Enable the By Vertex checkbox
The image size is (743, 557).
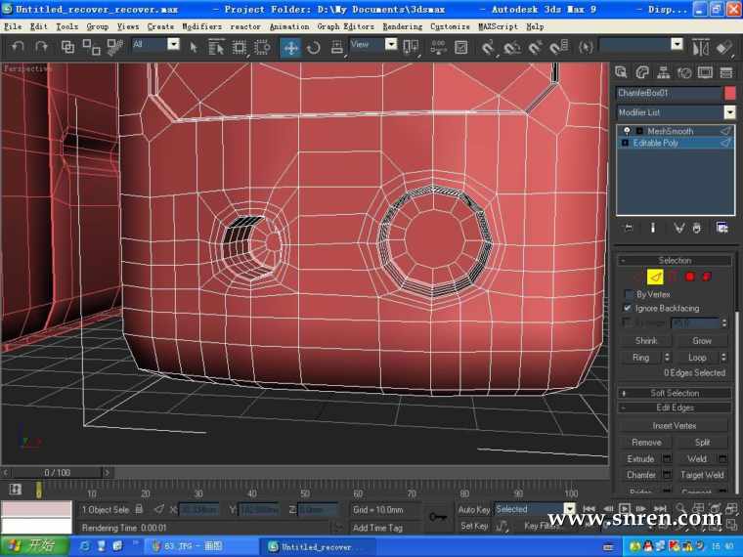pyautogui.click(x=629, y=294)
